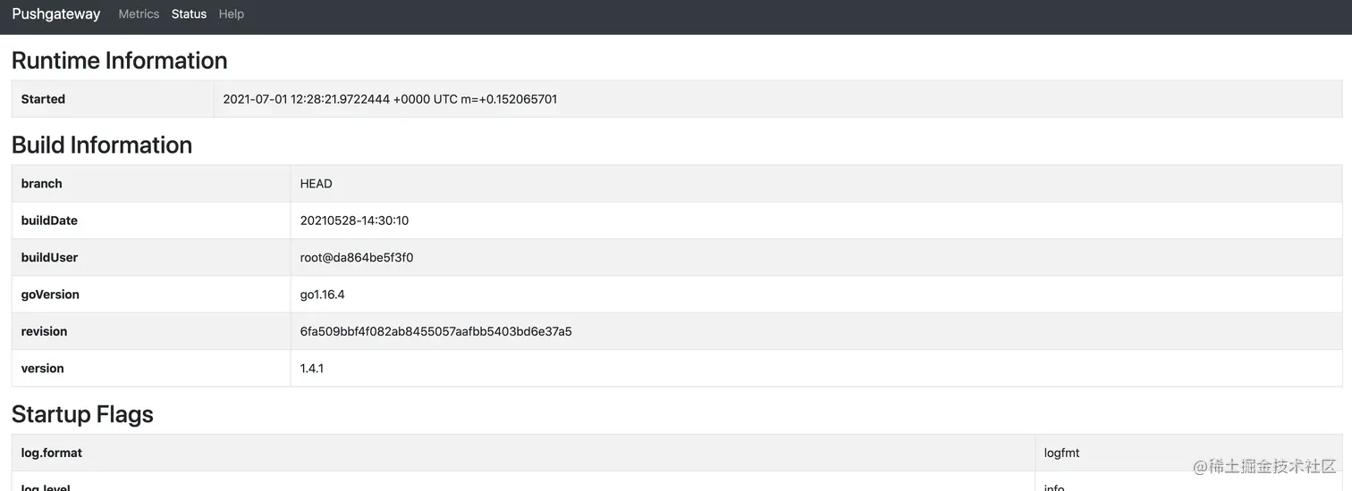Click the revision row label
The height and width of the screenshot is (491, 1352).
pos(45,331)
